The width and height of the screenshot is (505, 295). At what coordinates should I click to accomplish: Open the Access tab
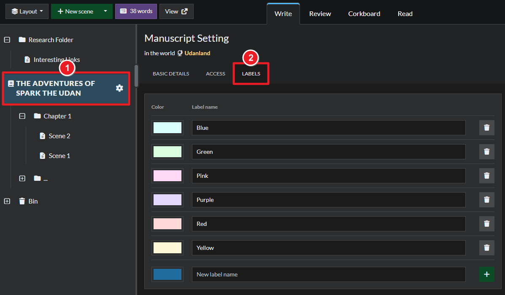[x=216, y=74]
